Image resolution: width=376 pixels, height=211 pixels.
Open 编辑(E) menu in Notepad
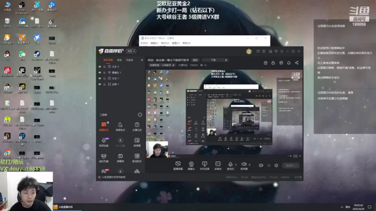(x=154, y=43)
